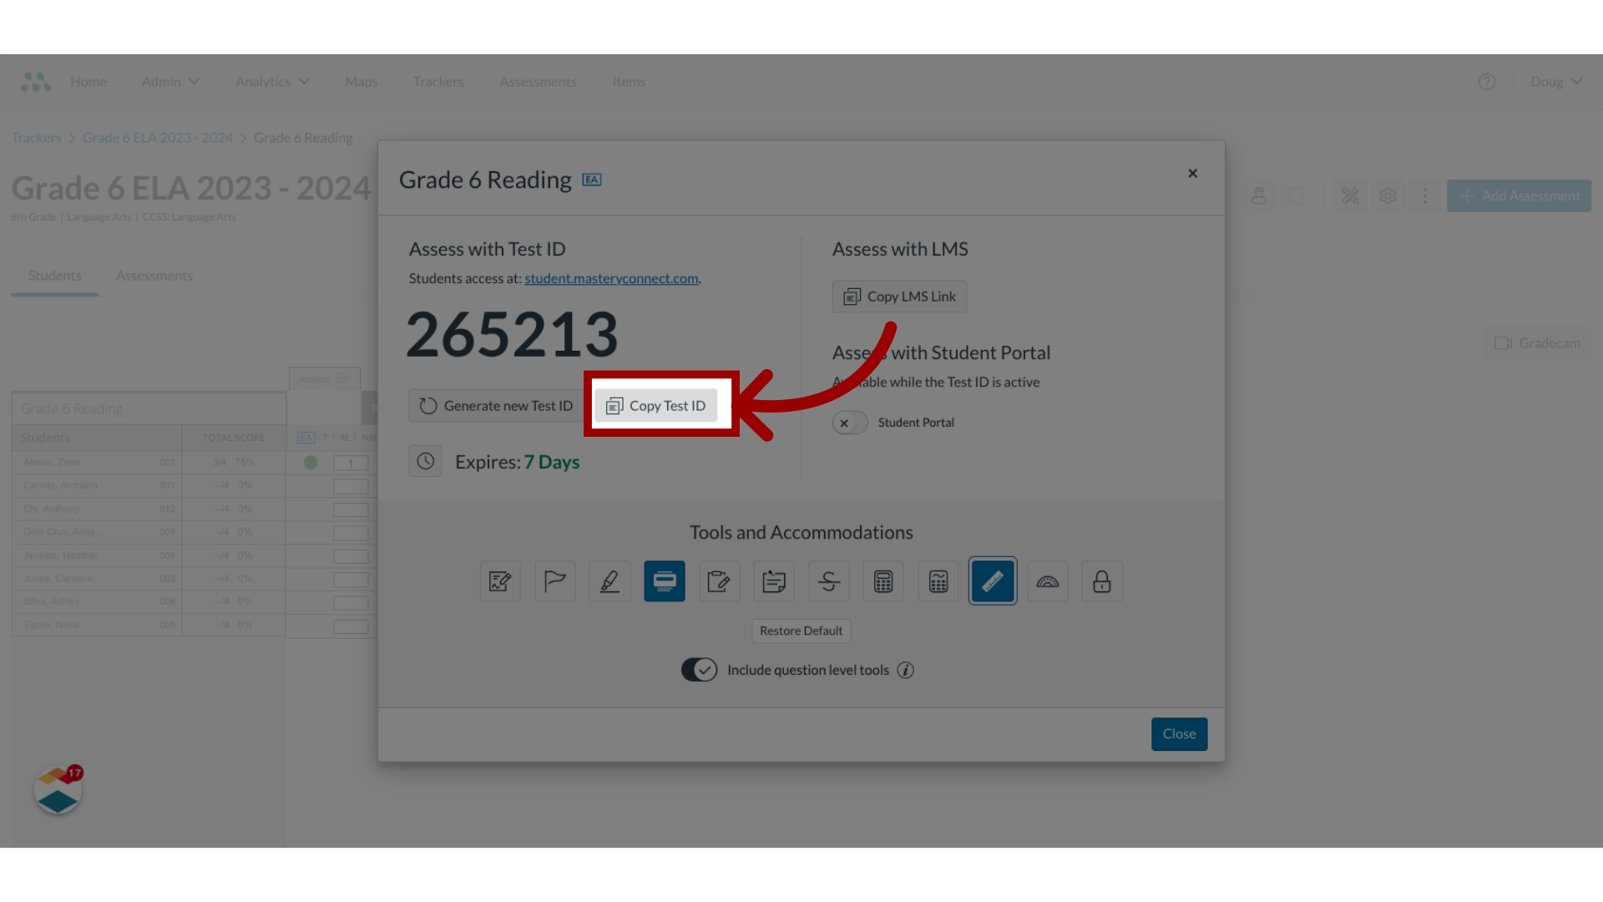The image size is (1603, 902).
Task: Open the Admin dropdown menu
Action: (169, 82)
